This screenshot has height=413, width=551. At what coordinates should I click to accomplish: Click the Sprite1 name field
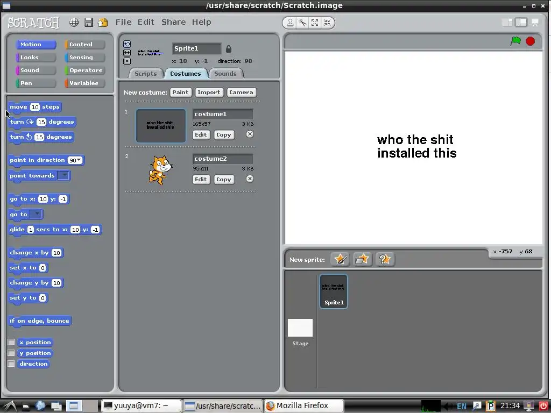(x=197, y=48)
